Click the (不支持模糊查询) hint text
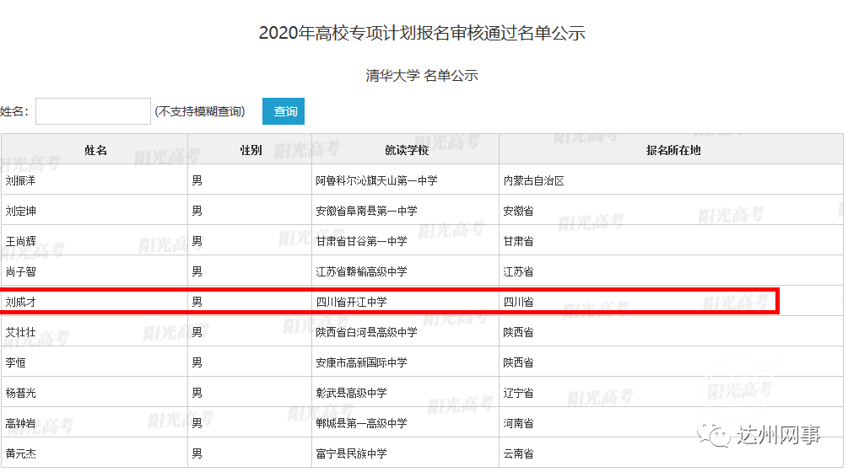 coord(200,111)
